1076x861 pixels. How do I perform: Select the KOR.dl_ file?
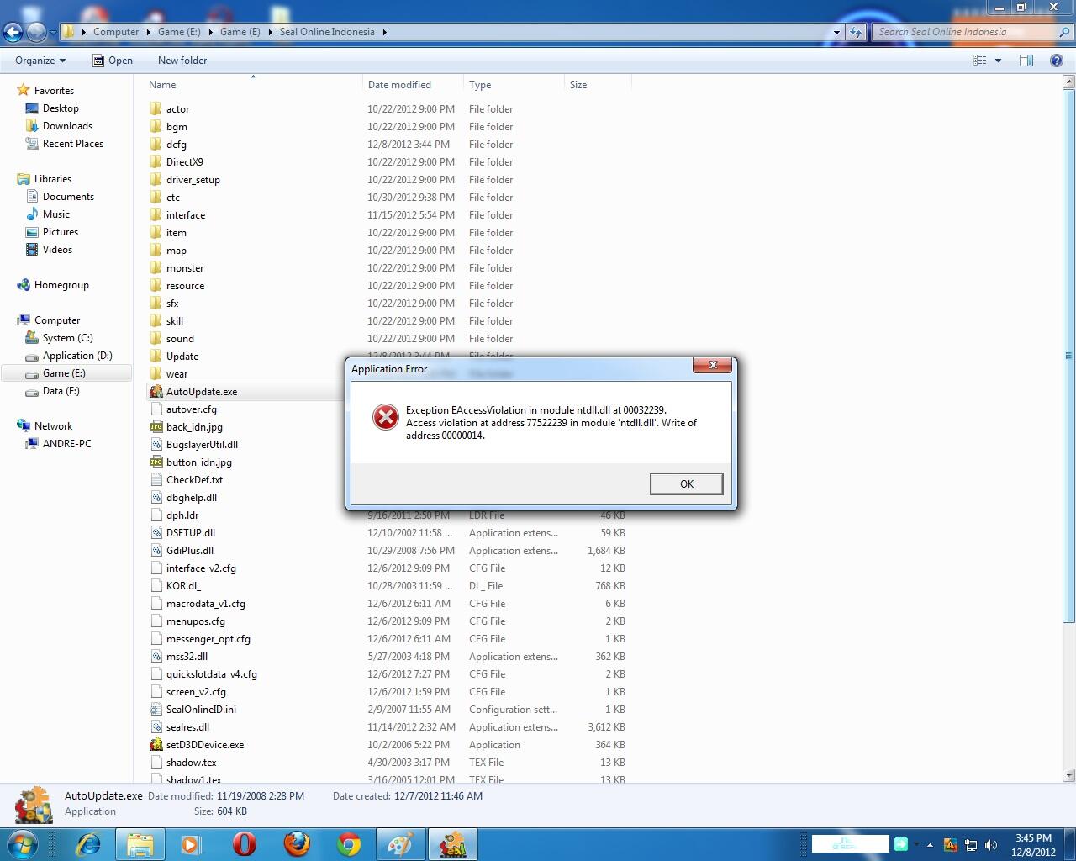tap(183, 586)
